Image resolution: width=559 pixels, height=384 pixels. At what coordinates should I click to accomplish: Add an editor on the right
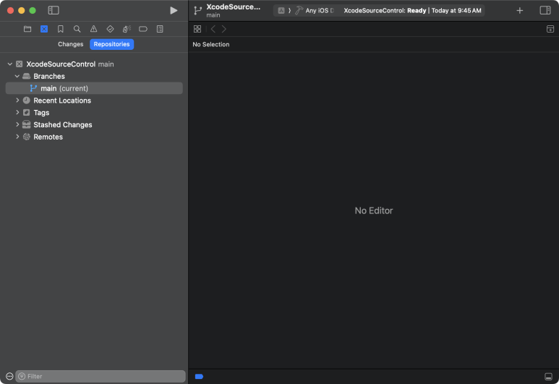pos(550,29)
